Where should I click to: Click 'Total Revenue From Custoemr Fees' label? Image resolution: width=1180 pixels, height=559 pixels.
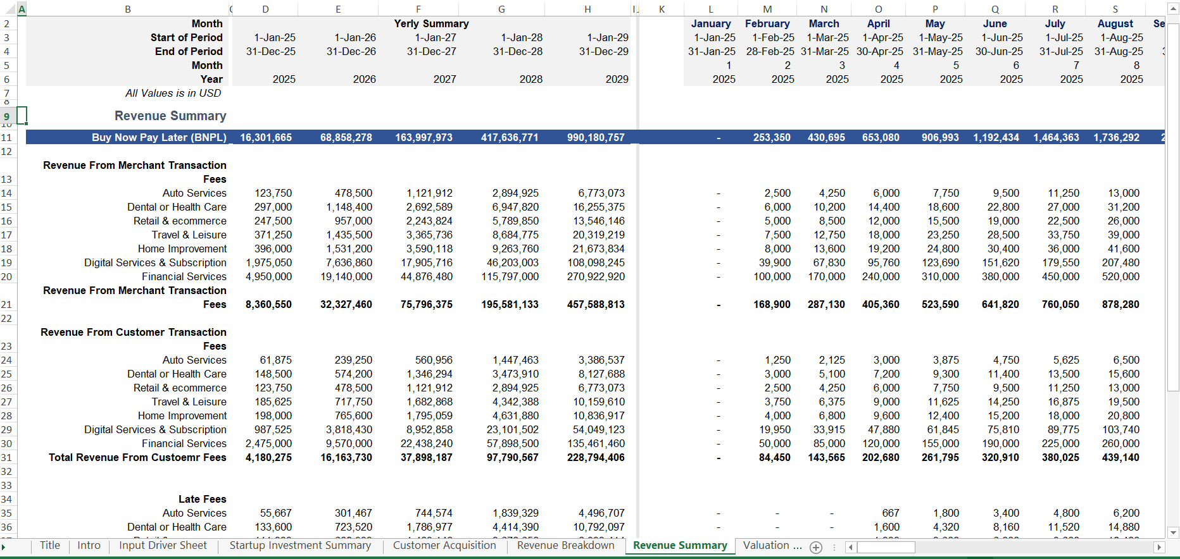(x=137, y=457)
